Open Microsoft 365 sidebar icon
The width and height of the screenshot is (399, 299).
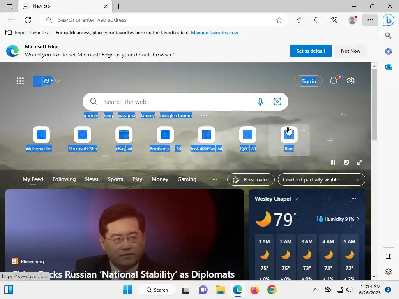coord(388,51)
